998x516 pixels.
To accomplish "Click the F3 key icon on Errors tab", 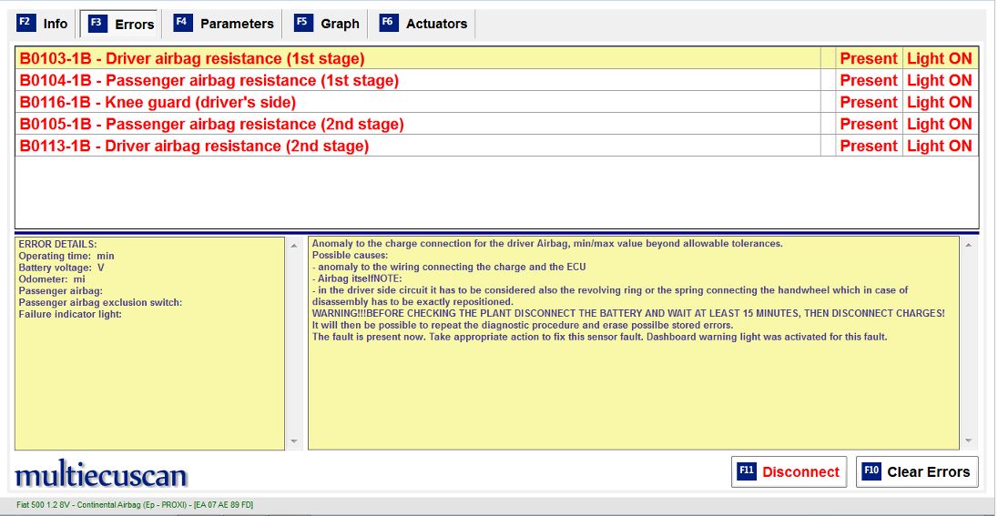I will pos(97,24).
